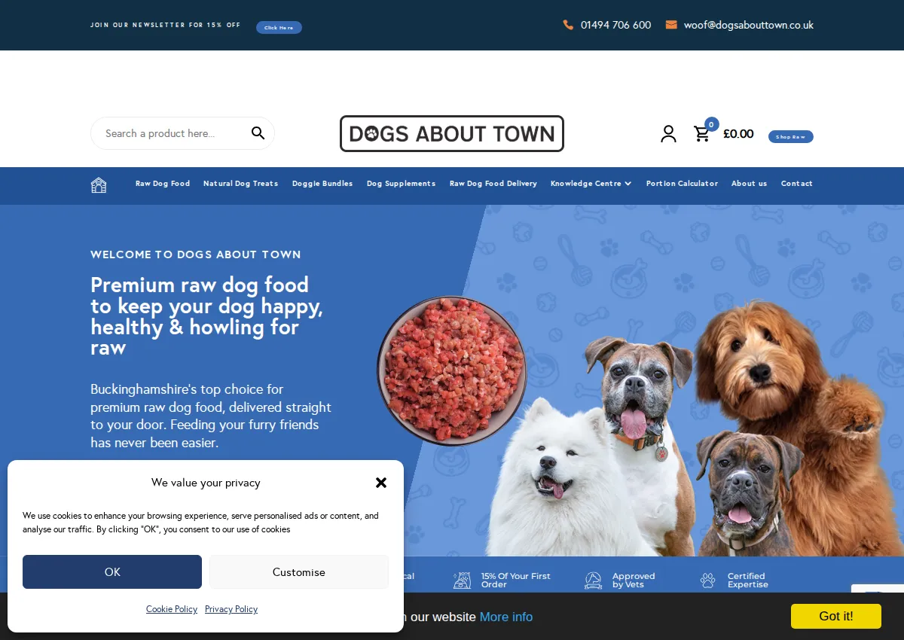Viewport: 904px width, 640px height.
Task: Visit the About us page
Action: coord(749,184)
